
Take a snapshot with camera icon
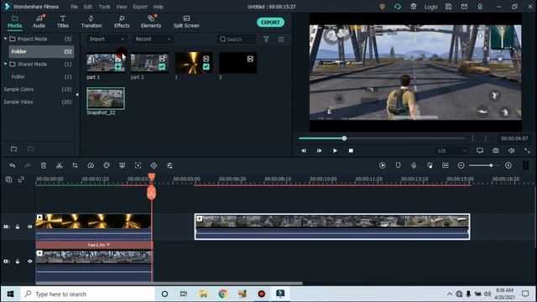click(496, 151)
